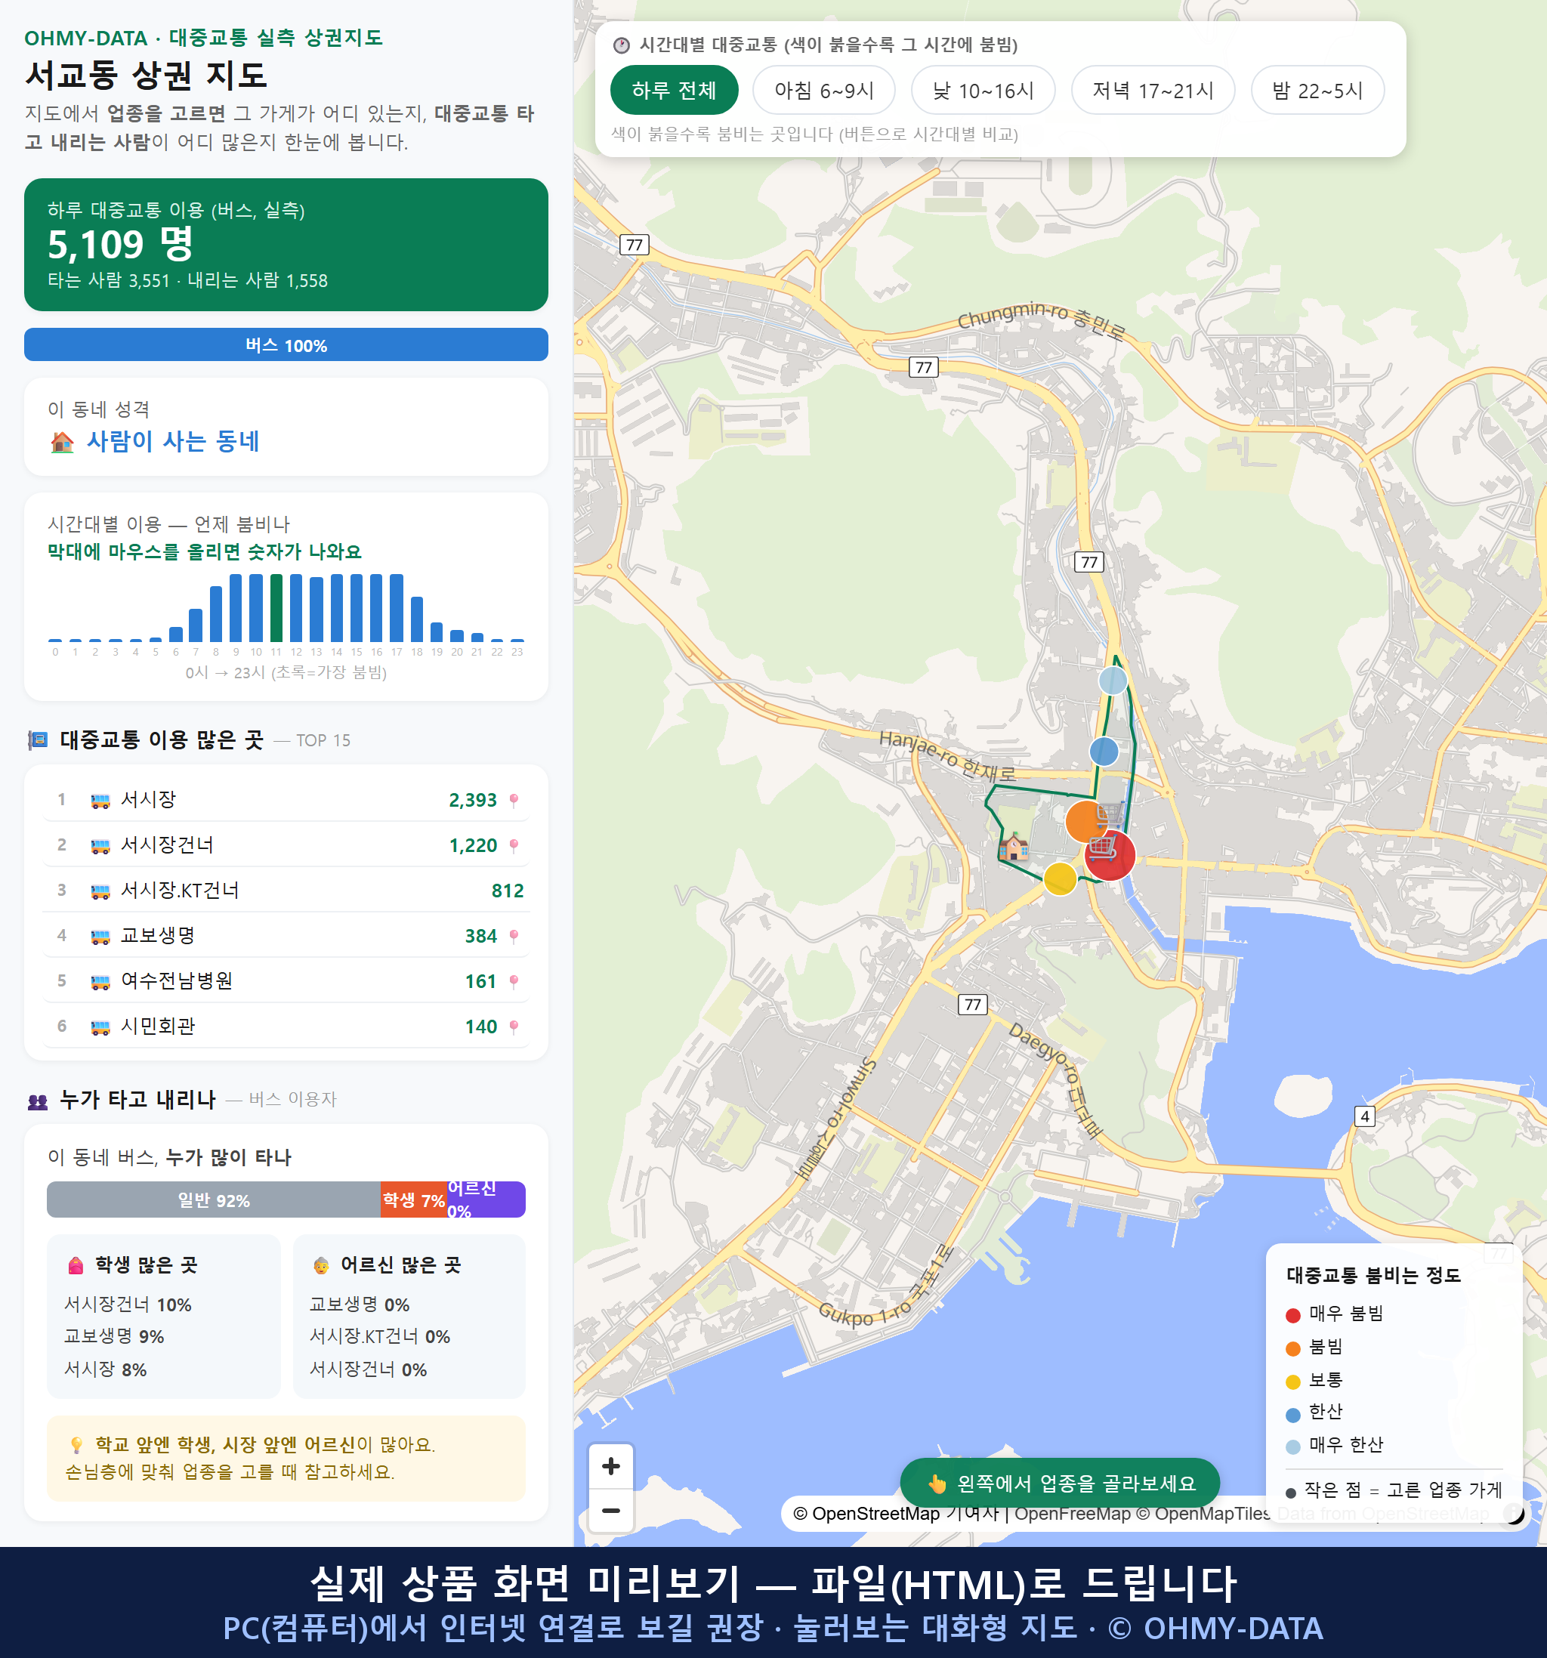Viewport: 1547px width, 1658px height.
Task: Switch to 낮 10~16시 time filter
Action: [x=983, y=90]
